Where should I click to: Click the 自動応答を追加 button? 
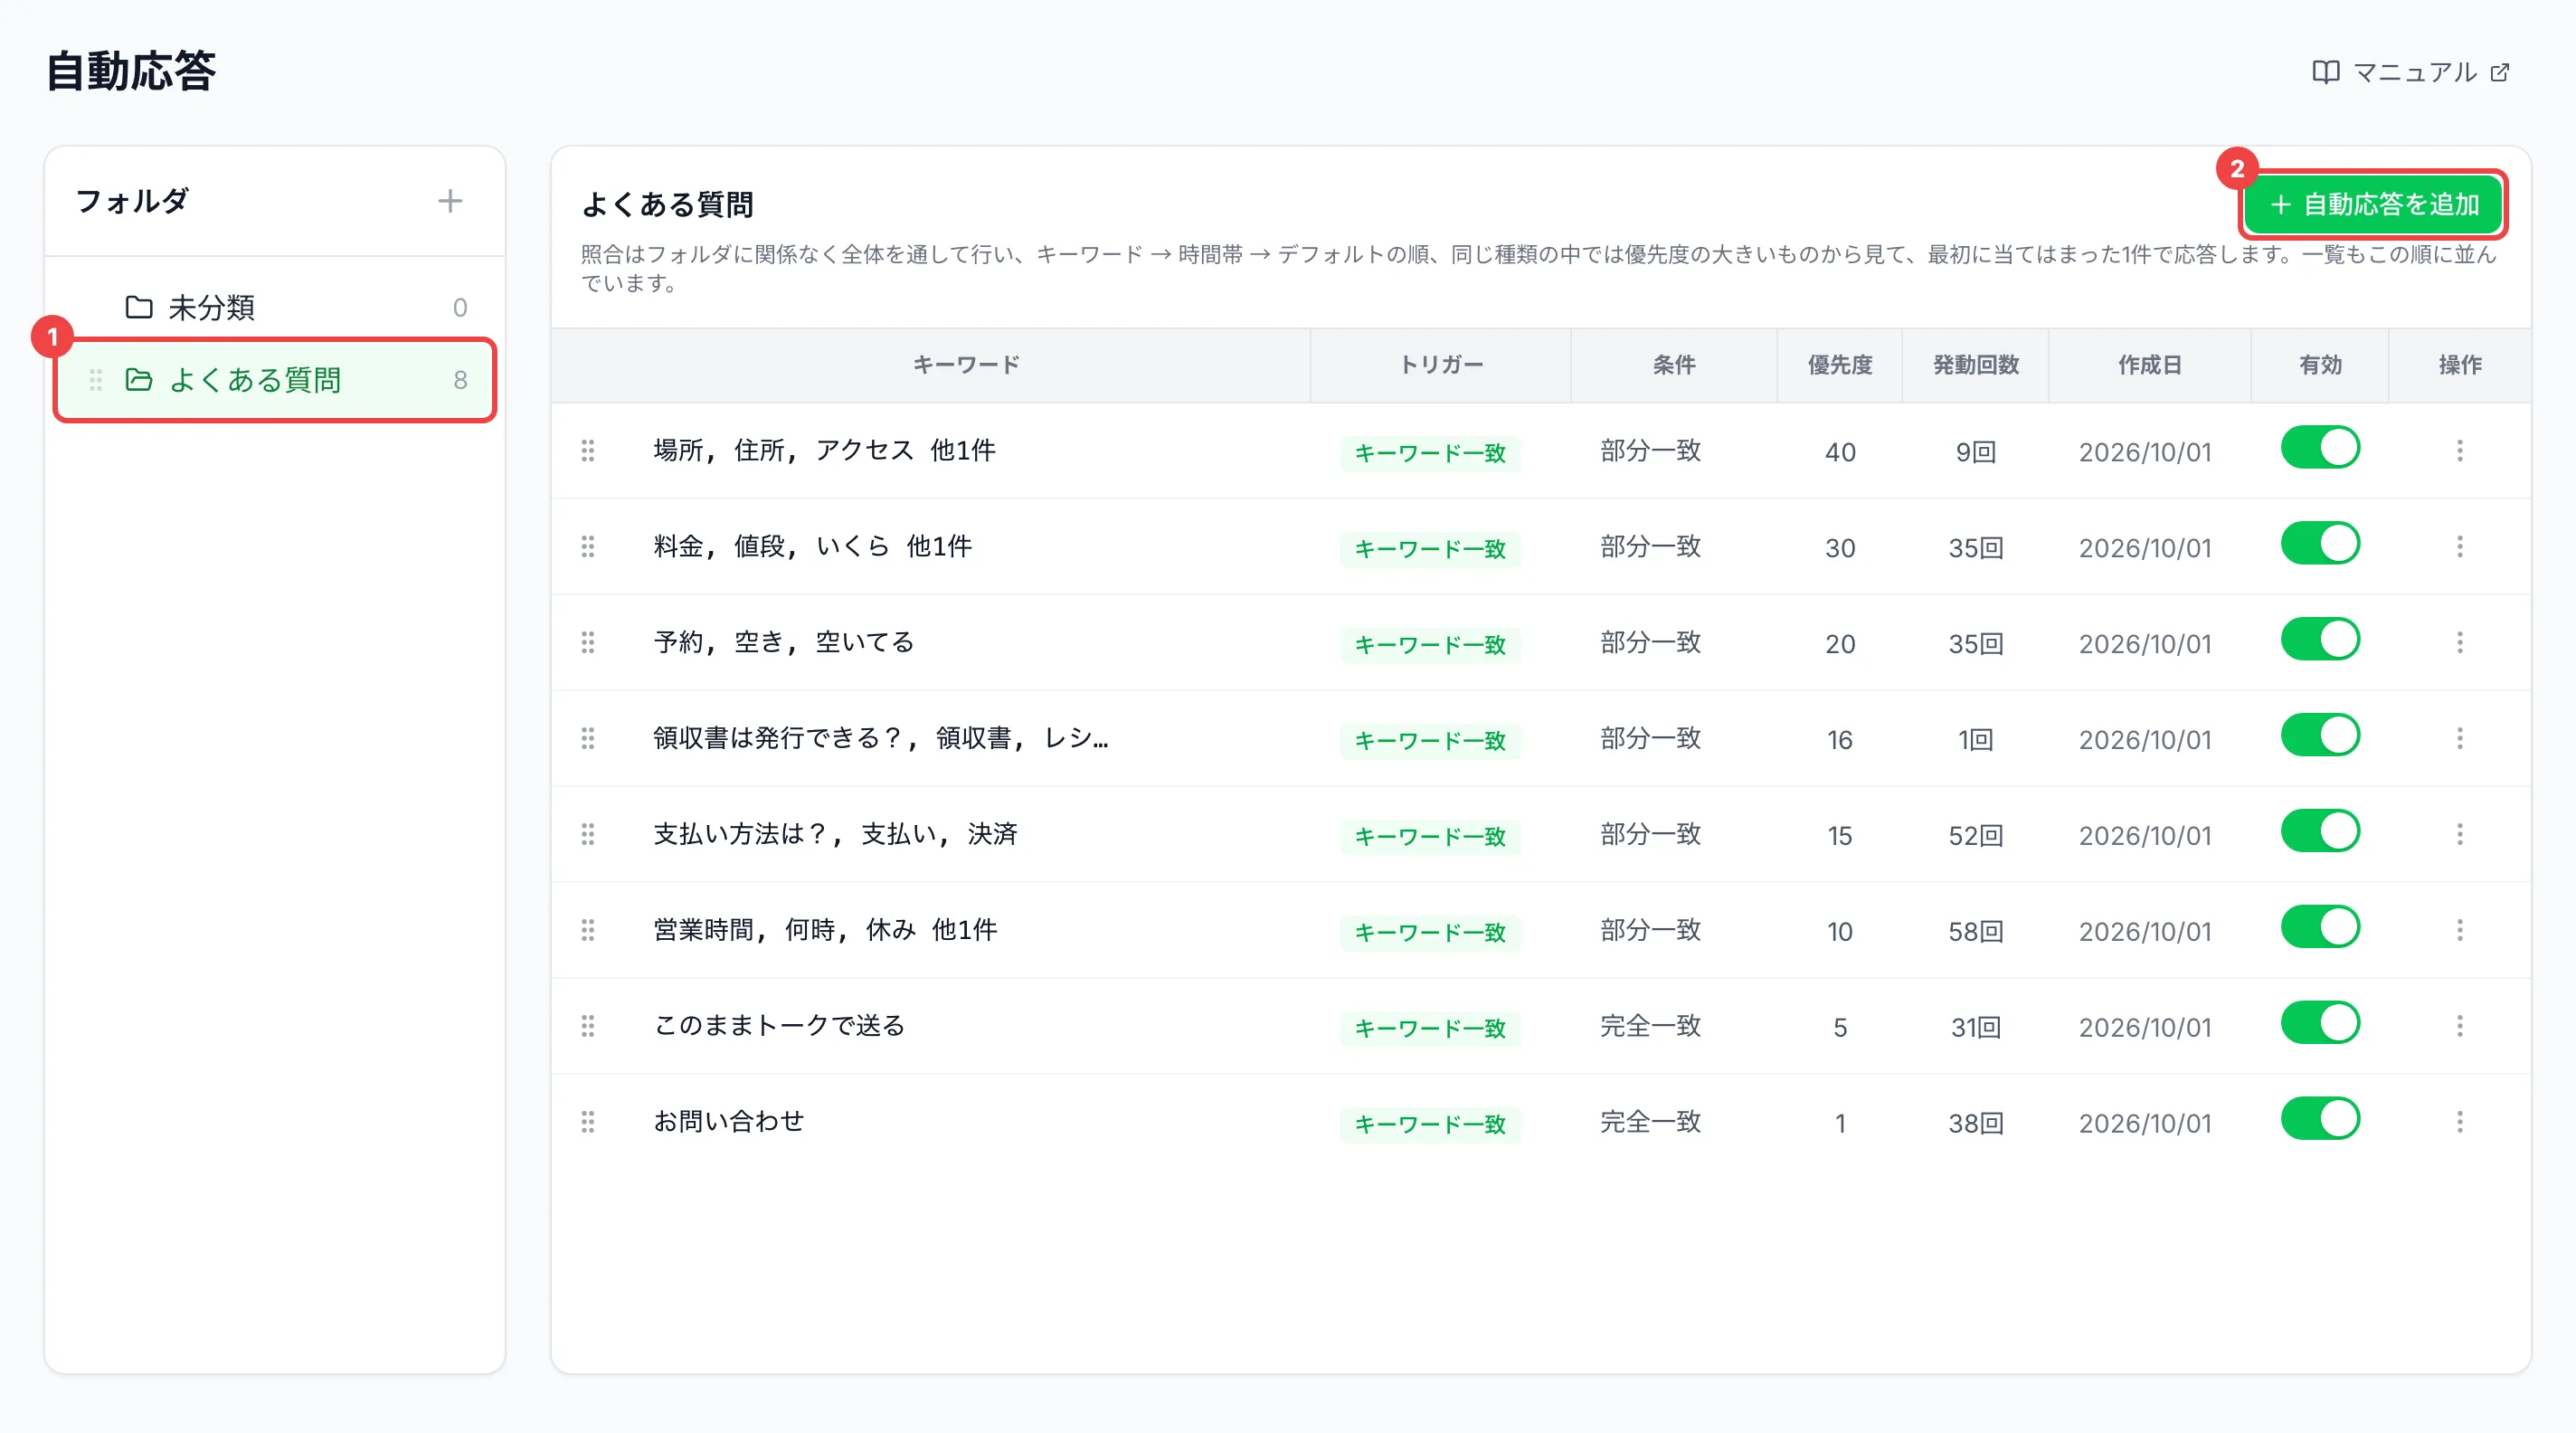click(2373, 205)
